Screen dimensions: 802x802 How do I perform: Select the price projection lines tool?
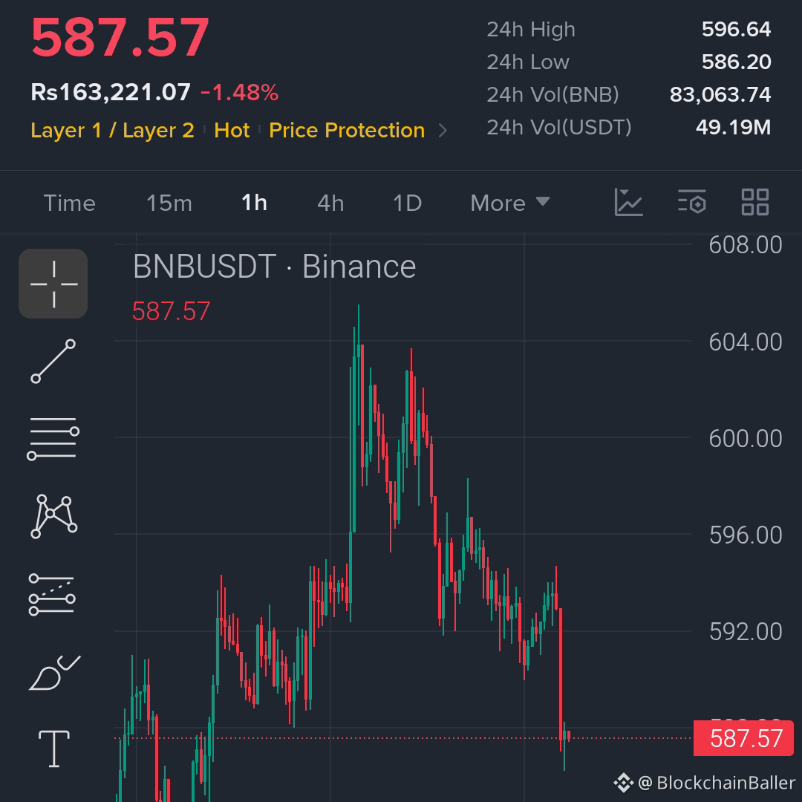tap(52, 594)
